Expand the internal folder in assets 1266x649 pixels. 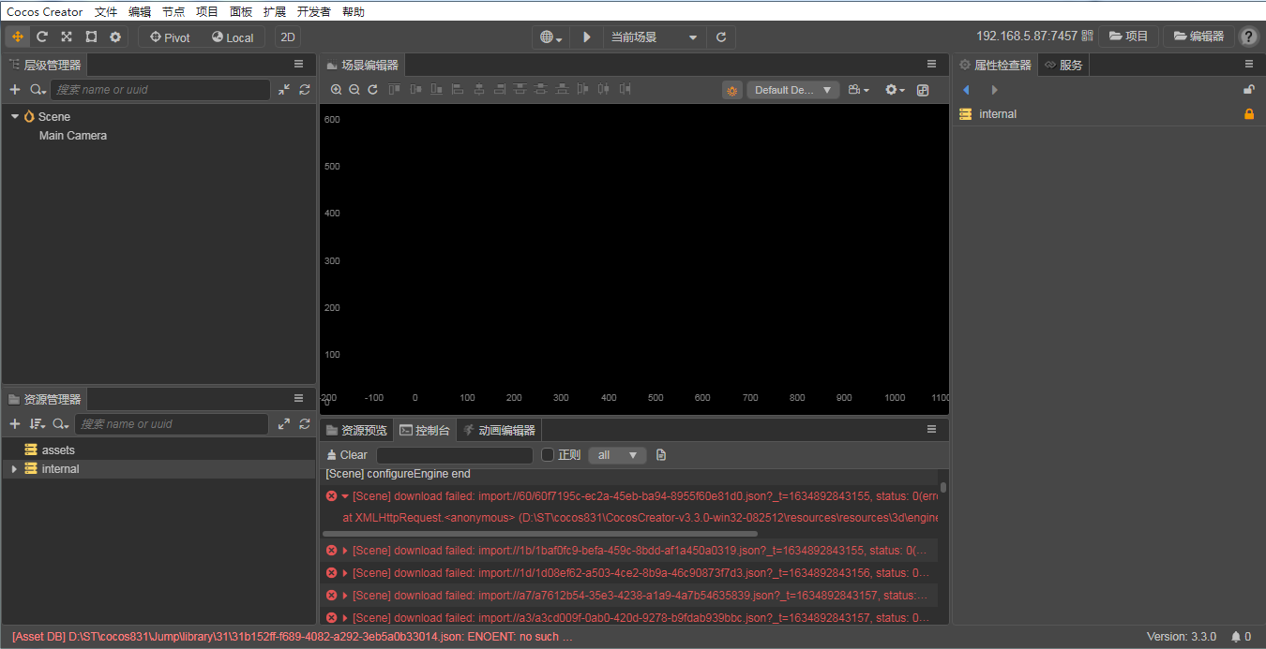coord(13,469)
